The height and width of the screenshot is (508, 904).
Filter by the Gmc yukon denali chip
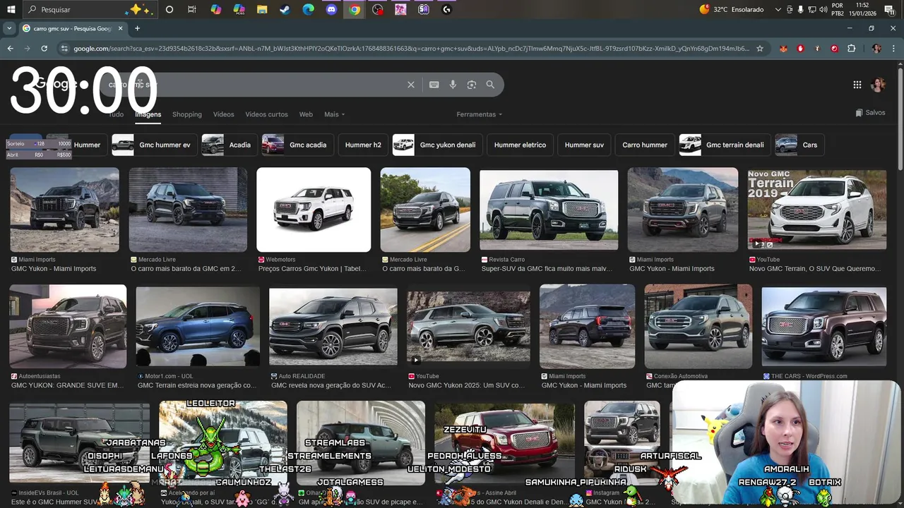pyautogui.click(x=438, y=145)
